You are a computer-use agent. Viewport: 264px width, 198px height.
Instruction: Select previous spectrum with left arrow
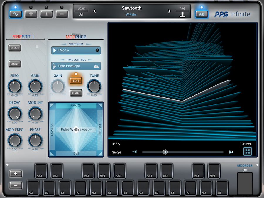(63, 44)
